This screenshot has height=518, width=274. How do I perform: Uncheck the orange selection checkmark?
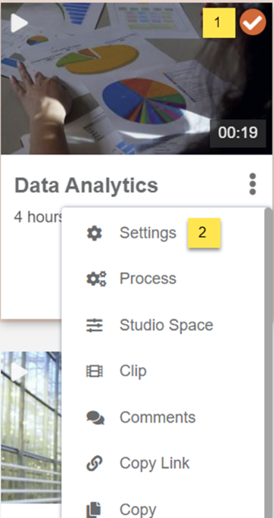(253, 22)
